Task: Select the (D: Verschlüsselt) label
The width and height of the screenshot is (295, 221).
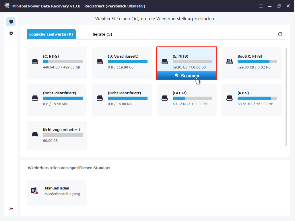Action: [123, 56]
